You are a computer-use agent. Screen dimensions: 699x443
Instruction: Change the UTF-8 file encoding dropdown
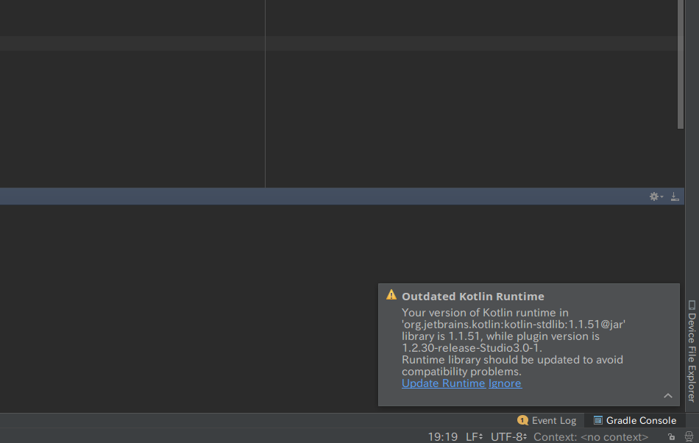(508, 437)
